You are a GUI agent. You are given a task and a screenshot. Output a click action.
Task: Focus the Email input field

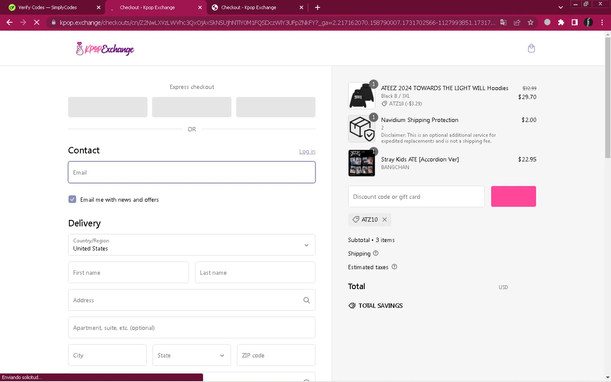pos(191,172)
